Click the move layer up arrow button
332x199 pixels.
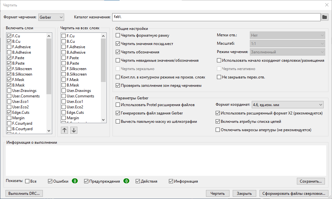coord(64,130)
